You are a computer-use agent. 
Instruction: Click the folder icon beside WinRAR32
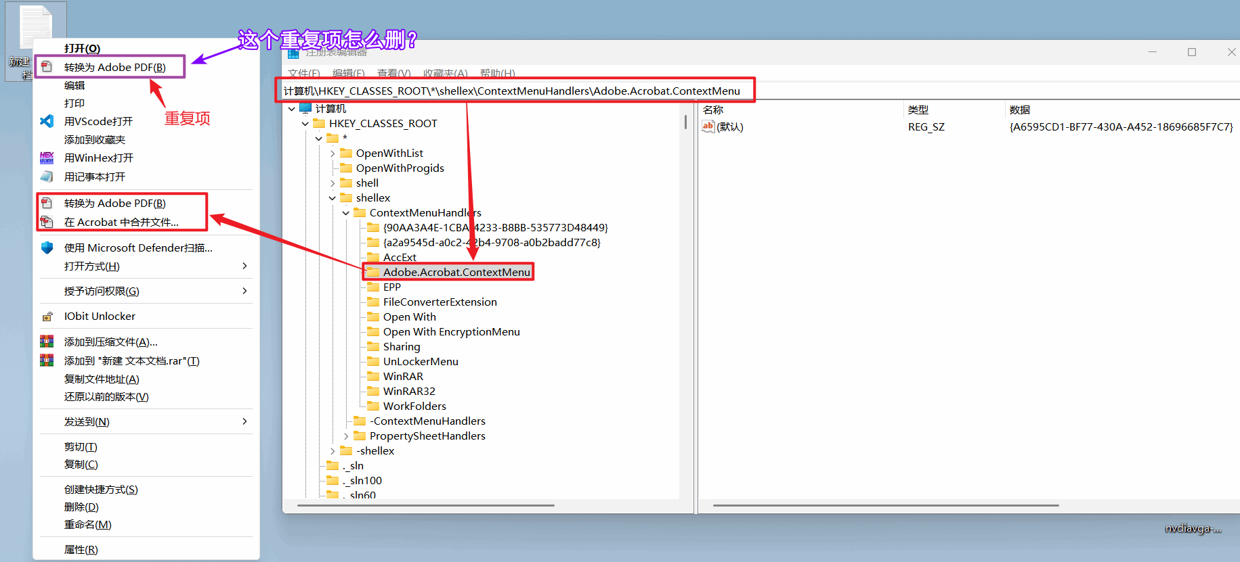[x=373, y=391]
